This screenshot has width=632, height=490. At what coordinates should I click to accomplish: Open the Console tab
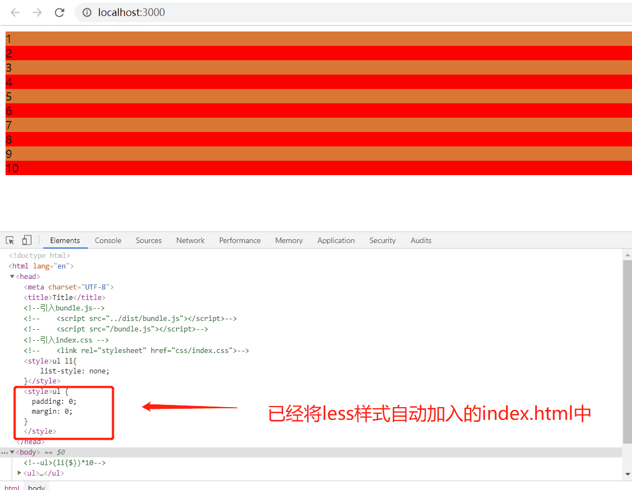click(108, 240)
